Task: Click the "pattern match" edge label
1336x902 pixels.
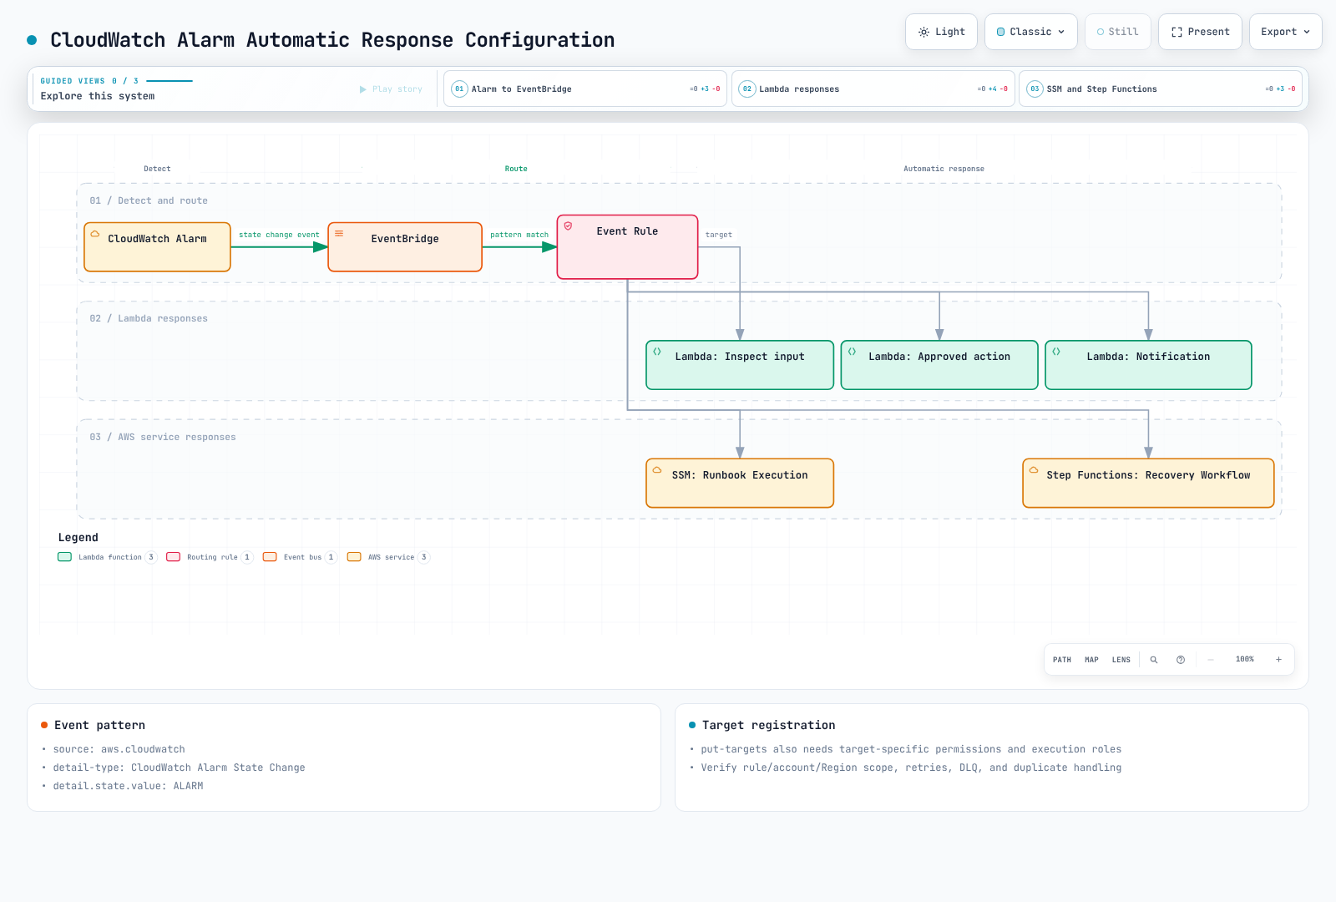Action: point(519,235)
